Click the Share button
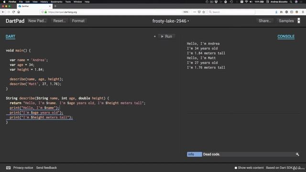 click(x=265, y=21)
